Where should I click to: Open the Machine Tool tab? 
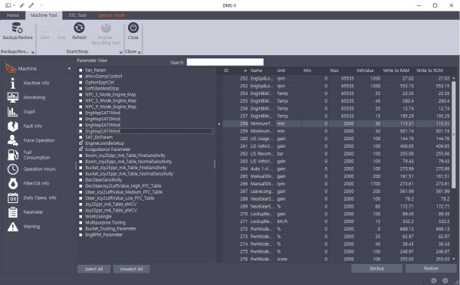point(44,15)
